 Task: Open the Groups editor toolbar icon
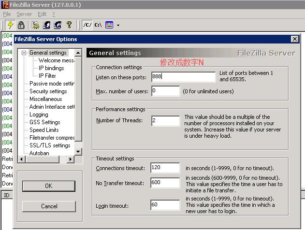point(58,25)
